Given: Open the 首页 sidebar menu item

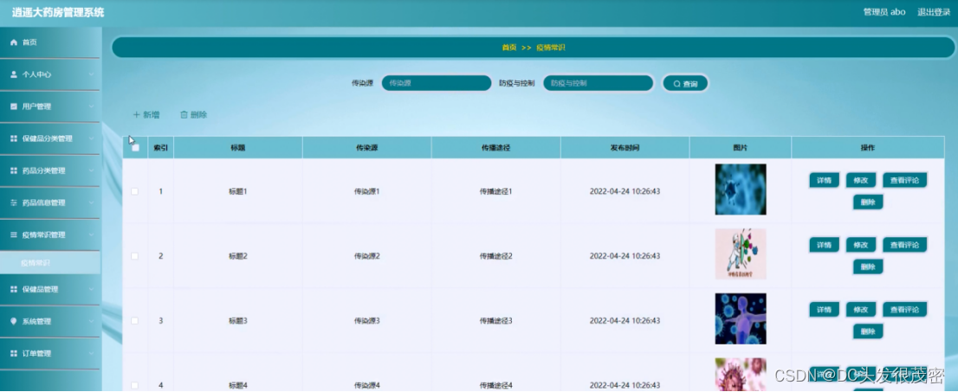Looking at the screenshot, I should (x=50, y=42).
